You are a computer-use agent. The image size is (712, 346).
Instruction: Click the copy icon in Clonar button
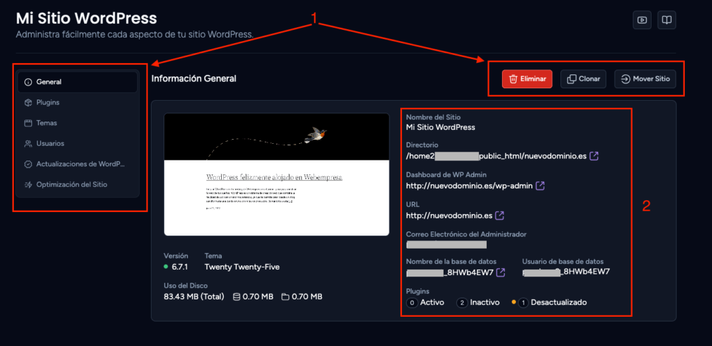coord(572,79)
